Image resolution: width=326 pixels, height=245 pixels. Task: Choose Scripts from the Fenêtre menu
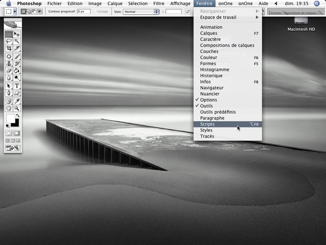pos(228,124)
